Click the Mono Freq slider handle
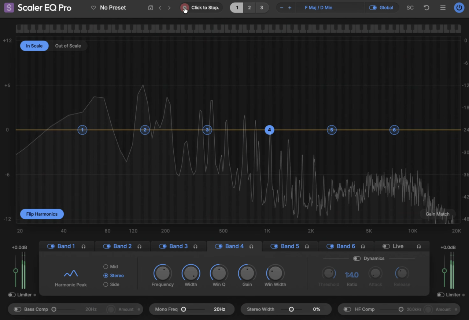 click(184, 309)
